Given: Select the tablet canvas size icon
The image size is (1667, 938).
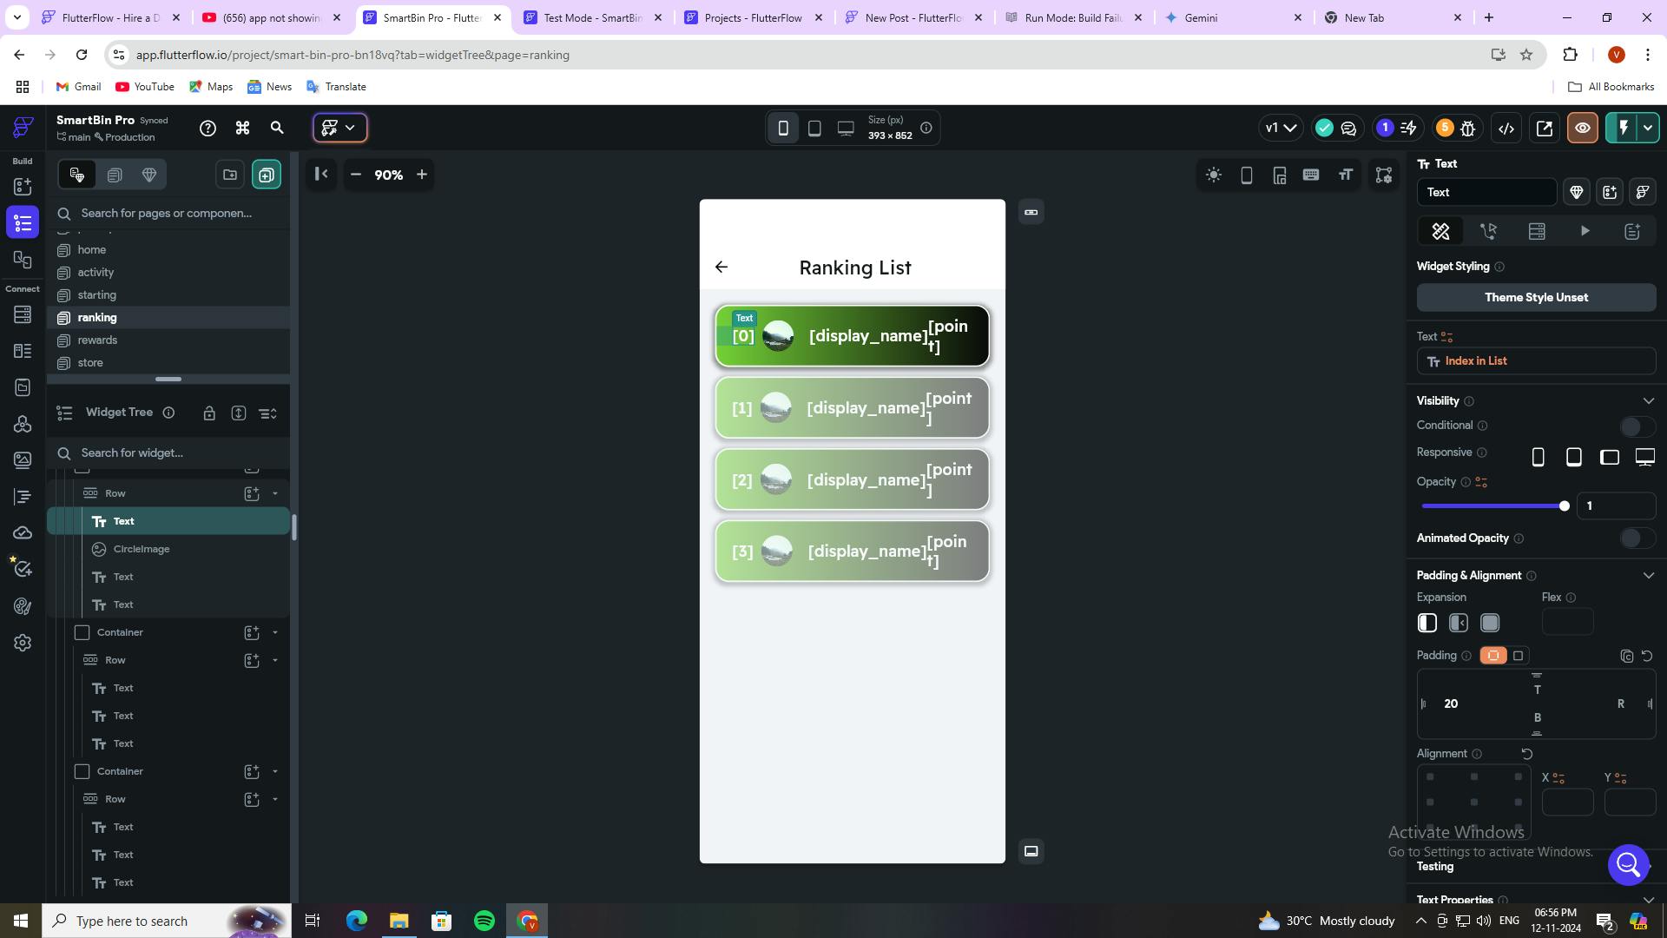Looking at the screenshot, I should 814,129.
